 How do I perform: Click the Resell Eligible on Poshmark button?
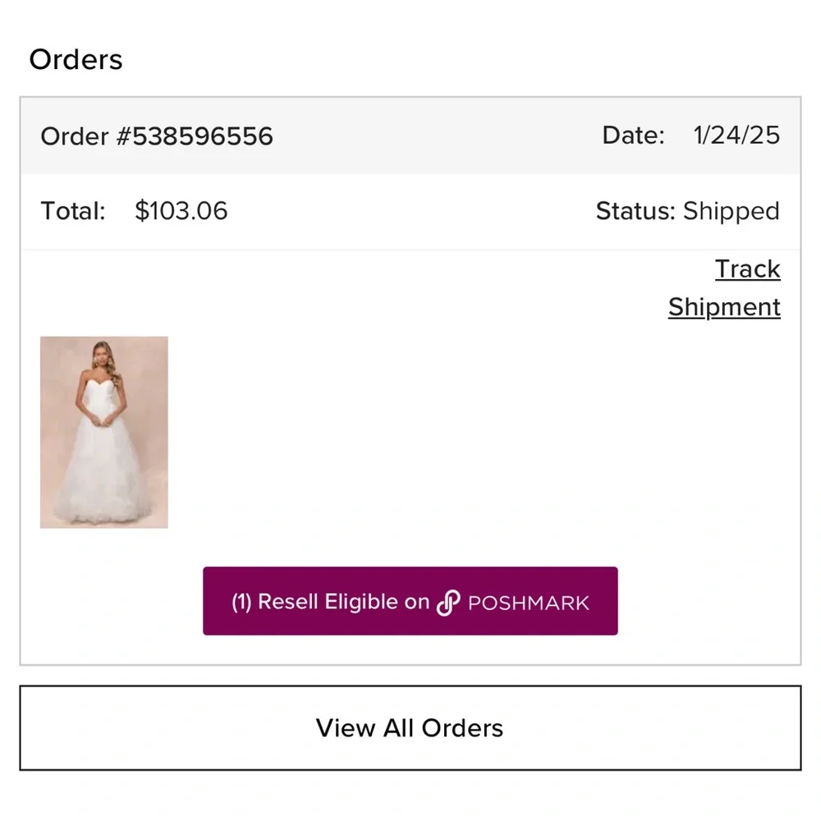410,601
